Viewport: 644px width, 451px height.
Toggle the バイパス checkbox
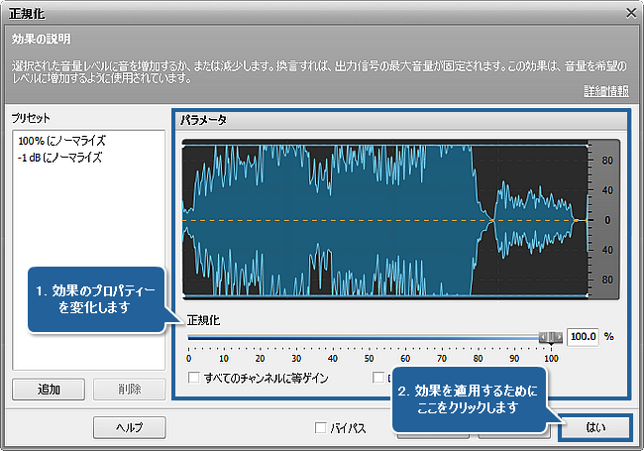[320, 428]
